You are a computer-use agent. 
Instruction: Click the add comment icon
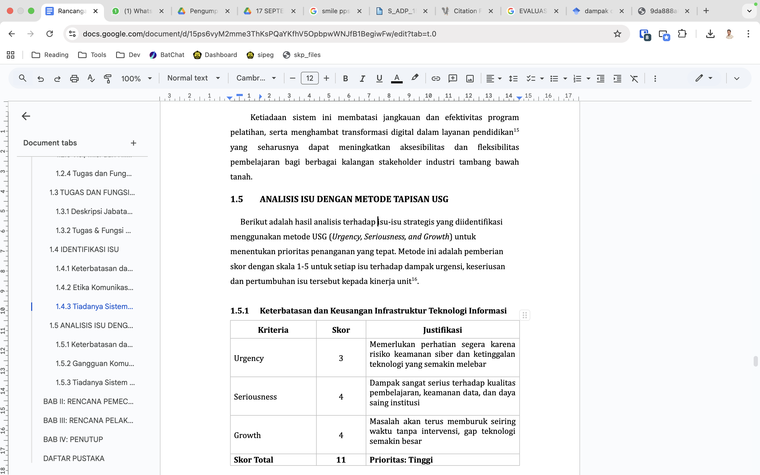[453, 78]
